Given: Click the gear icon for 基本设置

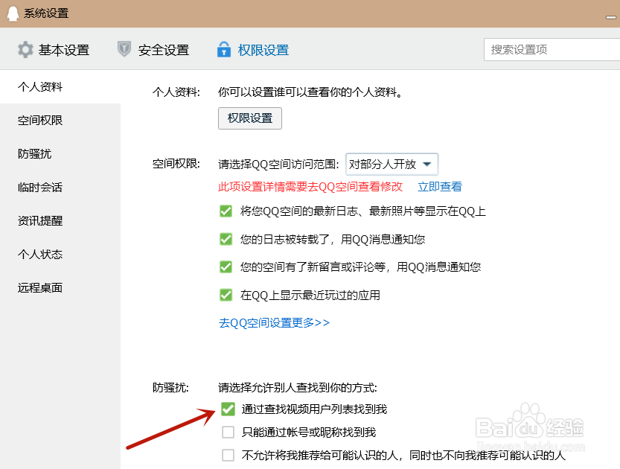Looking at the screenshot, I should (26, 50).
